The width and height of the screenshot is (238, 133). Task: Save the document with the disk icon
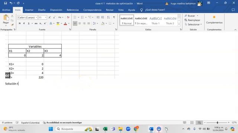[6, 3]
